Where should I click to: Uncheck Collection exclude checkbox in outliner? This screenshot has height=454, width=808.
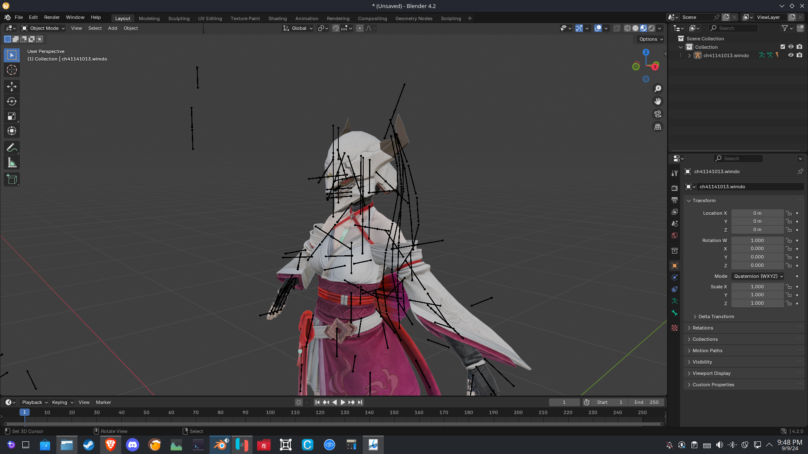[782, 47]
